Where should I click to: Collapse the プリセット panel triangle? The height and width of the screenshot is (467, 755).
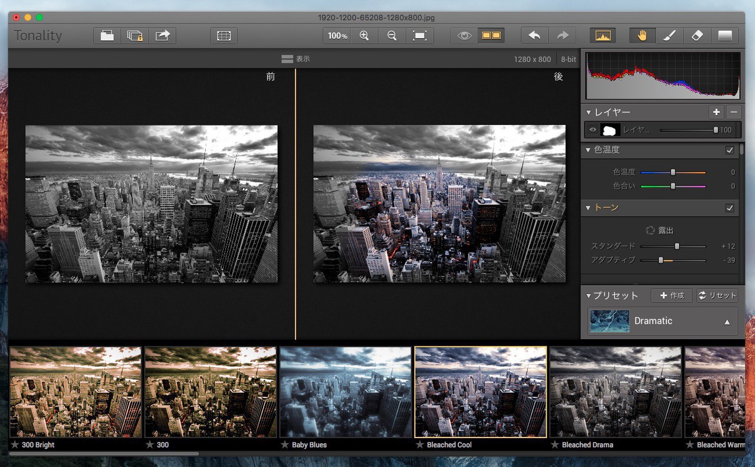coord(588,296)
